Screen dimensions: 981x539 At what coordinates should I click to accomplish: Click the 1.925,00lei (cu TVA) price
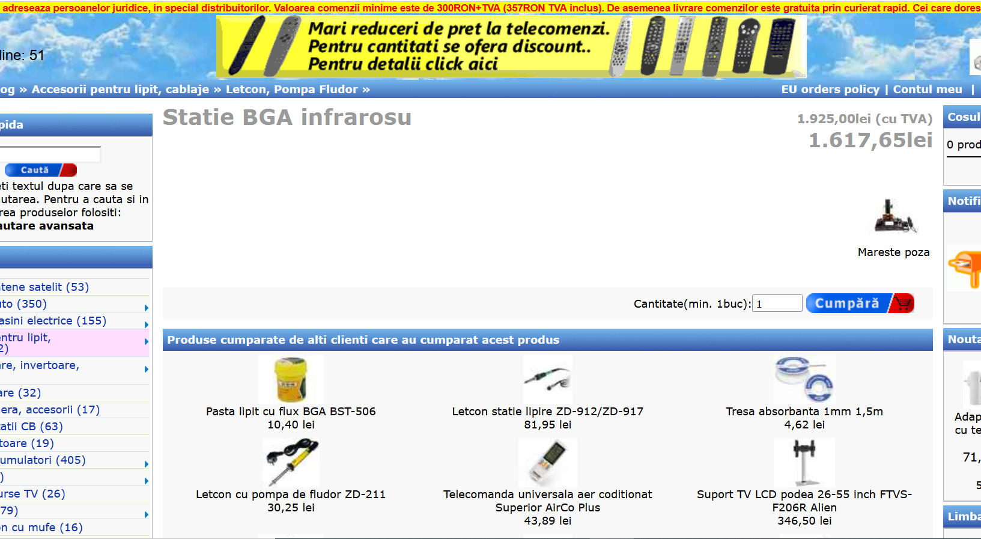(864, 119)
